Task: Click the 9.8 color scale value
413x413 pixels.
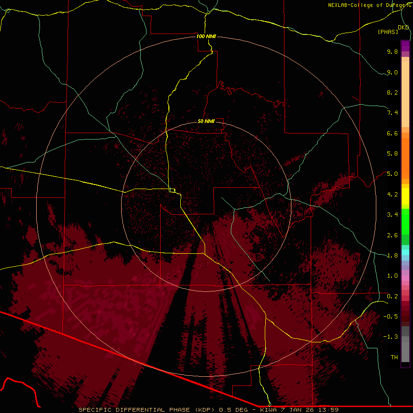Action: click(x=392, y=51)
